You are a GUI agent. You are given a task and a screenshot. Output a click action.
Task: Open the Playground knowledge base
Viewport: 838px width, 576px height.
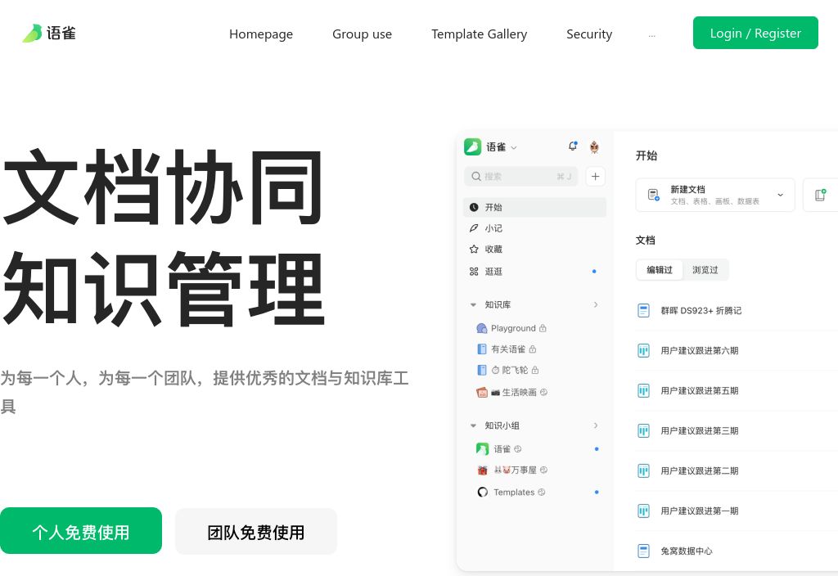click(512, 328)
